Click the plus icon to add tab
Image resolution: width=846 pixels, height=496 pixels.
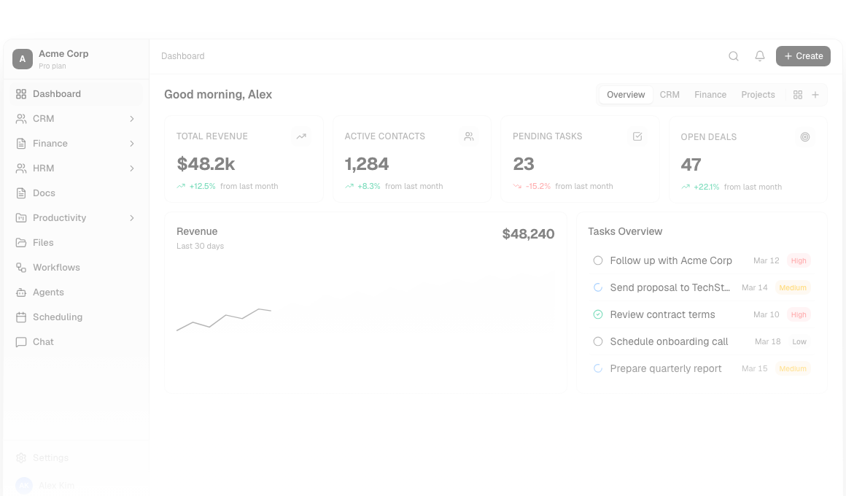point(815,94)
